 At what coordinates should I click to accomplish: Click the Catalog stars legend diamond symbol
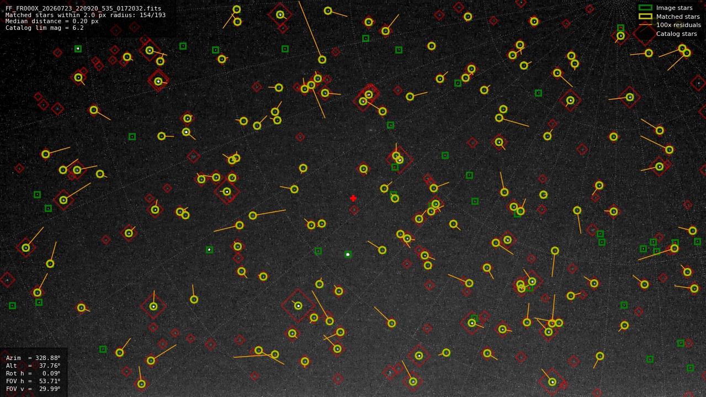coord(645,33)
